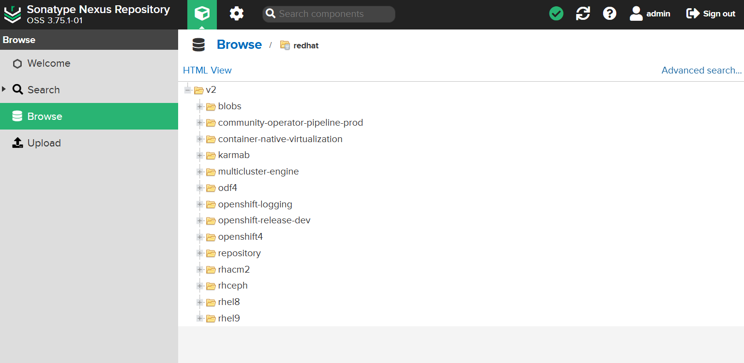Expand Search submenu arrow in sidebar
This screenshot has height=363, width=744.
[4, 89]
